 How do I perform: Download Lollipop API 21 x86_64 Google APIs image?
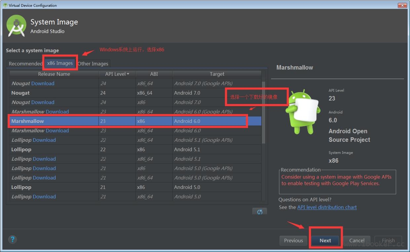pyautogui.click(x=44, y=178)
